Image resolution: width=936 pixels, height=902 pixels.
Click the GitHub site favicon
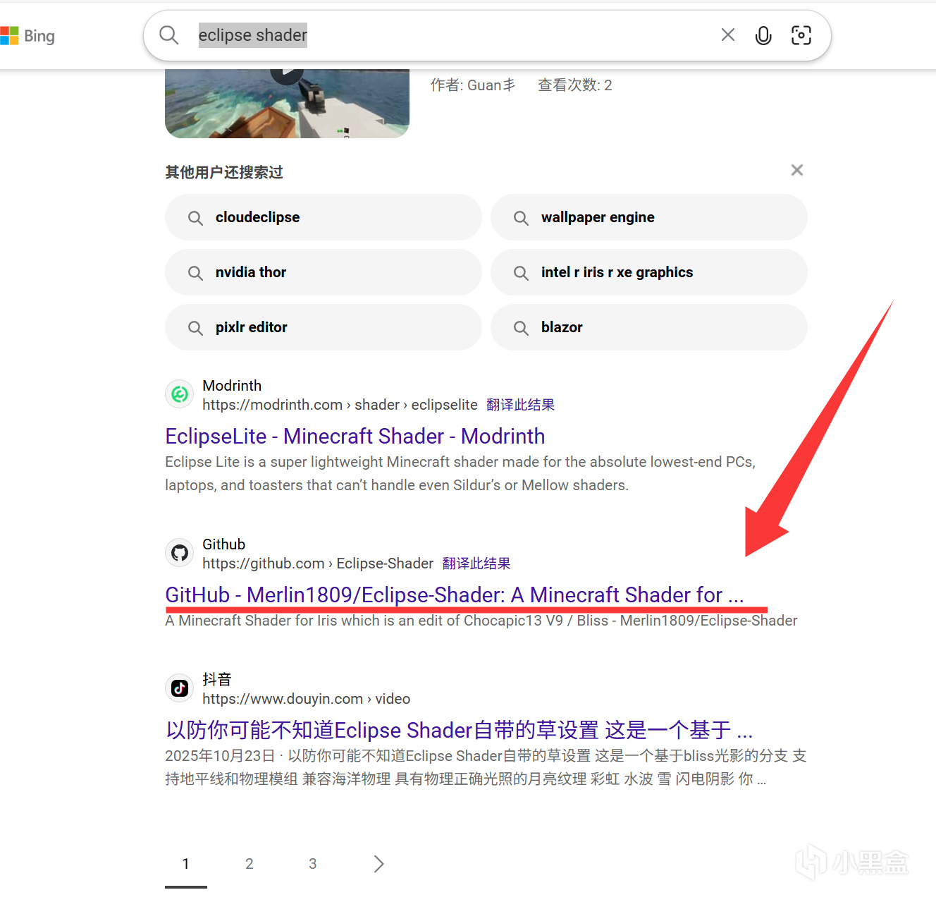[180, 553]
